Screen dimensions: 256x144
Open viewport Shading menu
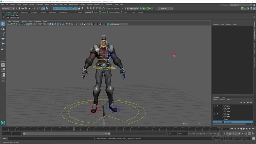pyautogui.click(x=16, y=22)
